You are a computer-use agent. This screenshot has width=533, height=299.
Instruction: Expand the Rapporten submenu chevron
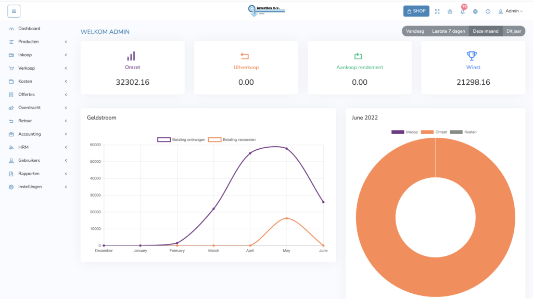point(66,174)
